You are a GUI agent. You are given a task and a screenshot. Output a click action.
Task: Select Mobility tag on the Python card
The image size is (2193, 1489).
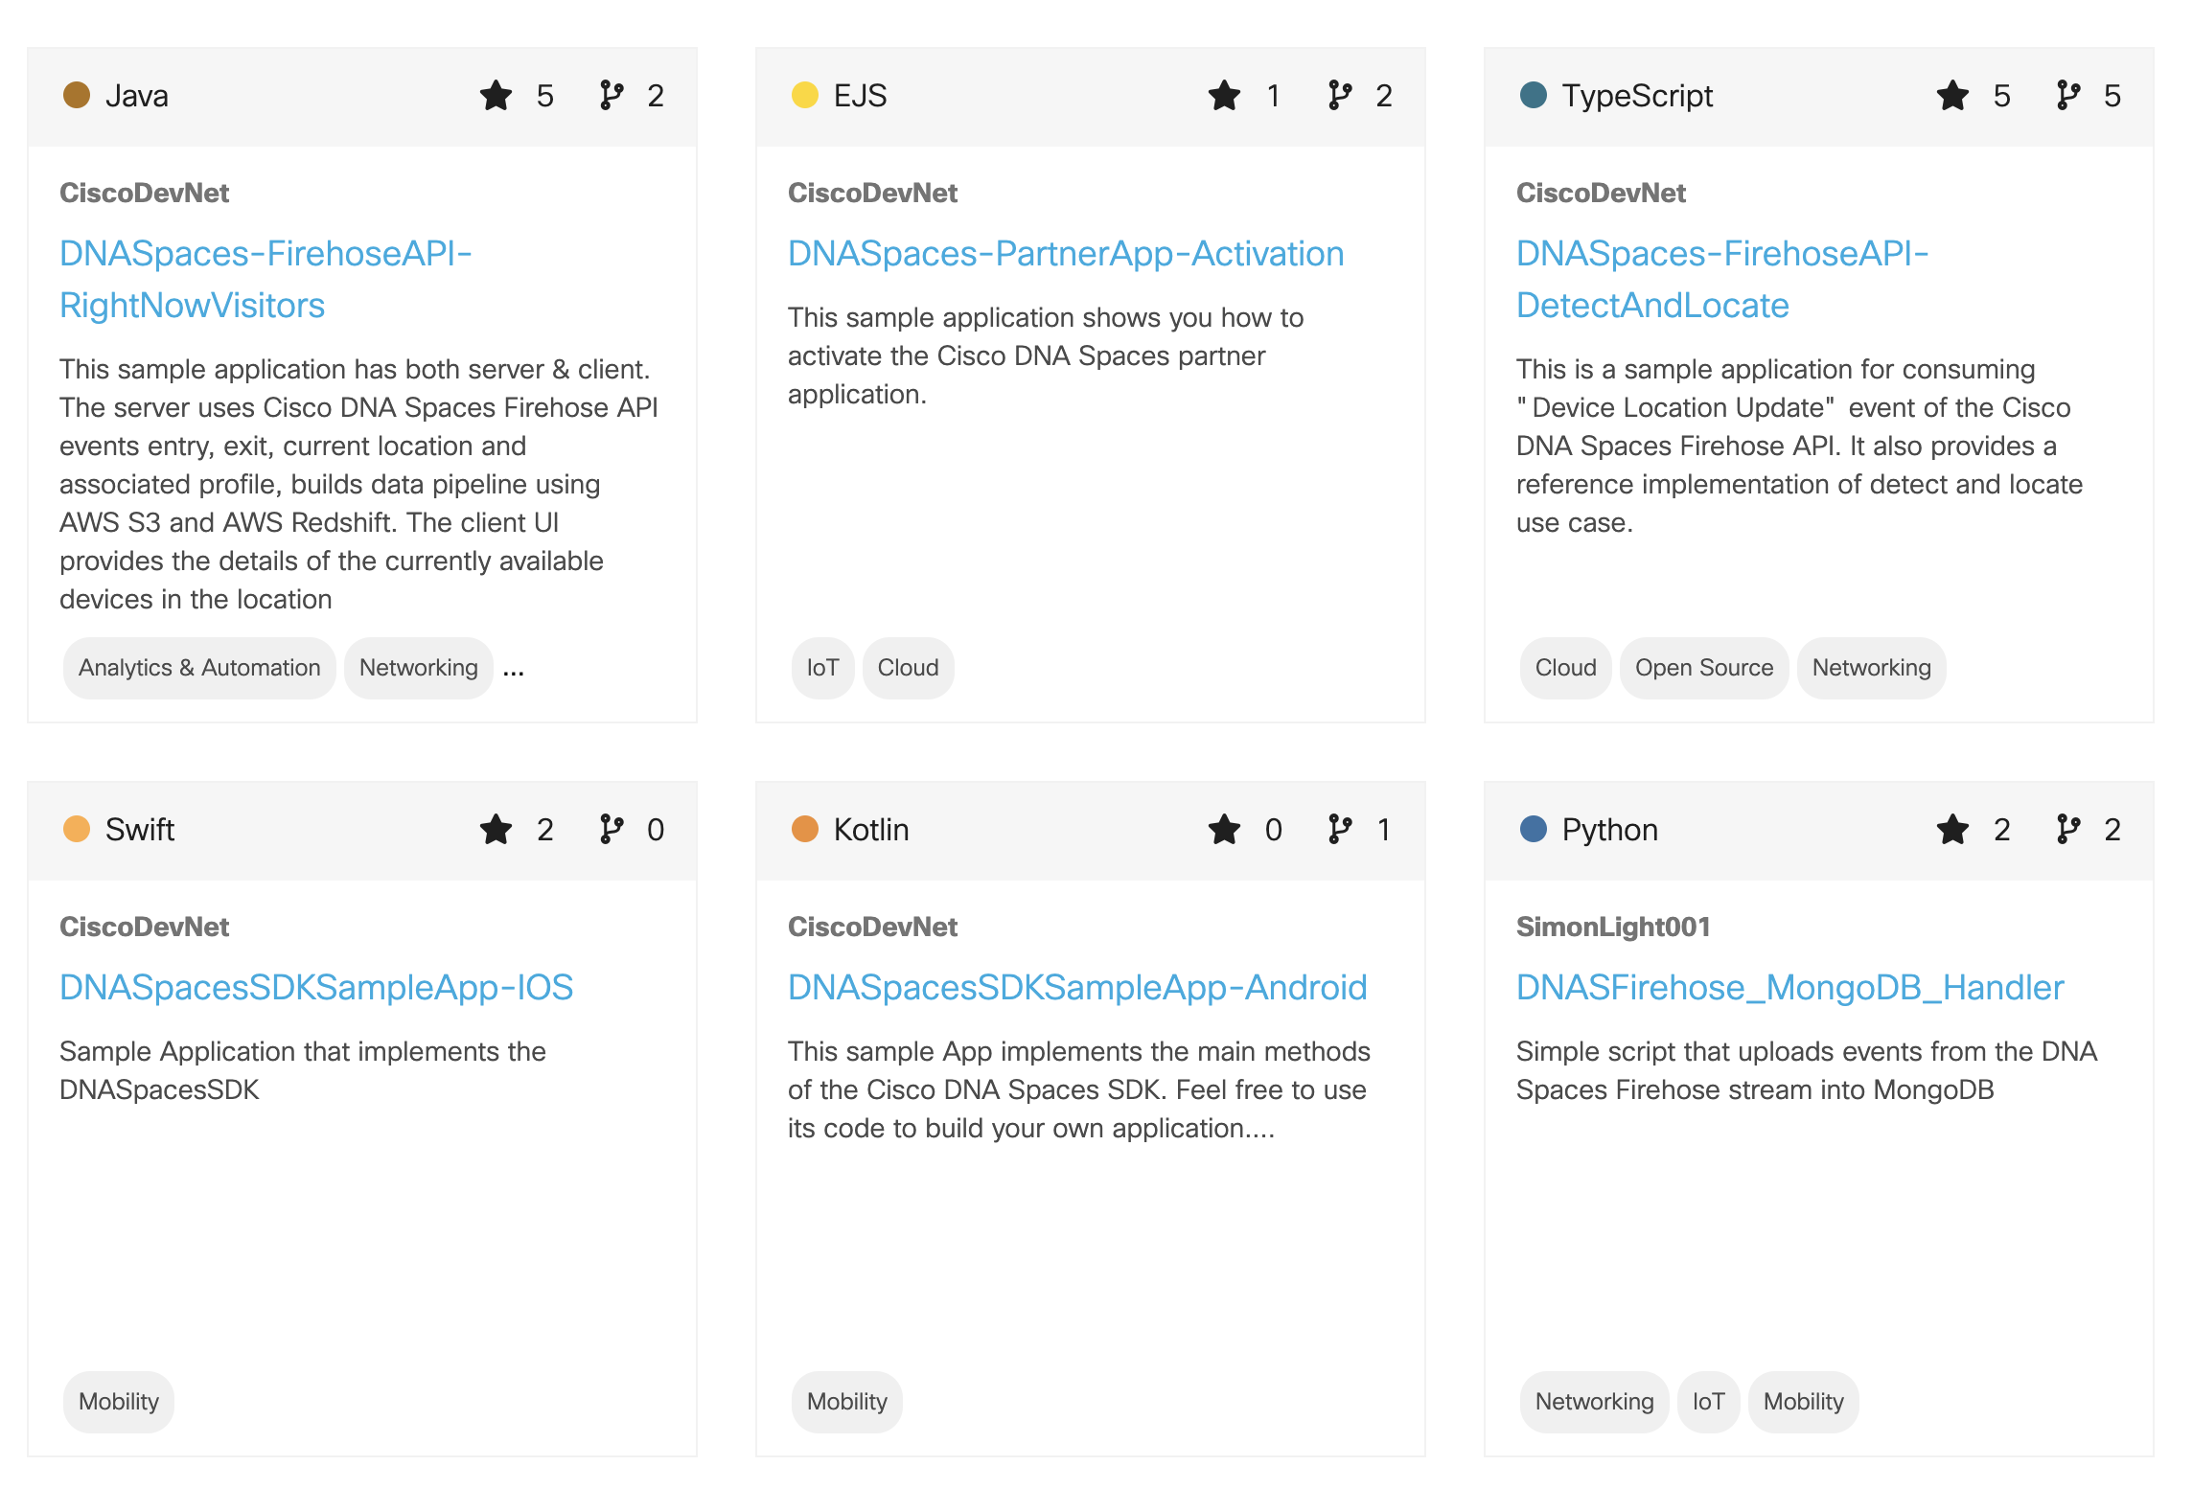tap(1803, 1402)
